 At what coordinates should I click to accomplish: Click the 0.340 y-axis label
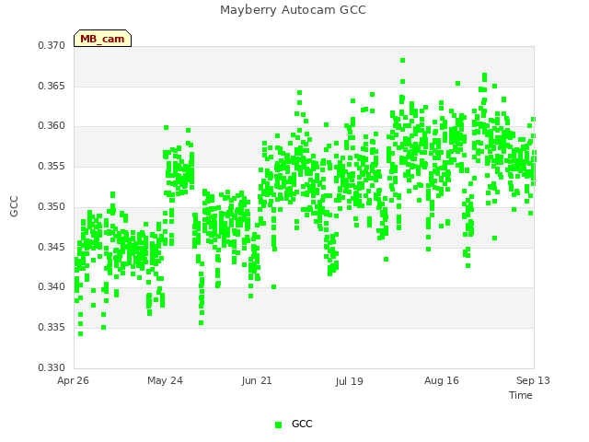click(x=52, y=286)
